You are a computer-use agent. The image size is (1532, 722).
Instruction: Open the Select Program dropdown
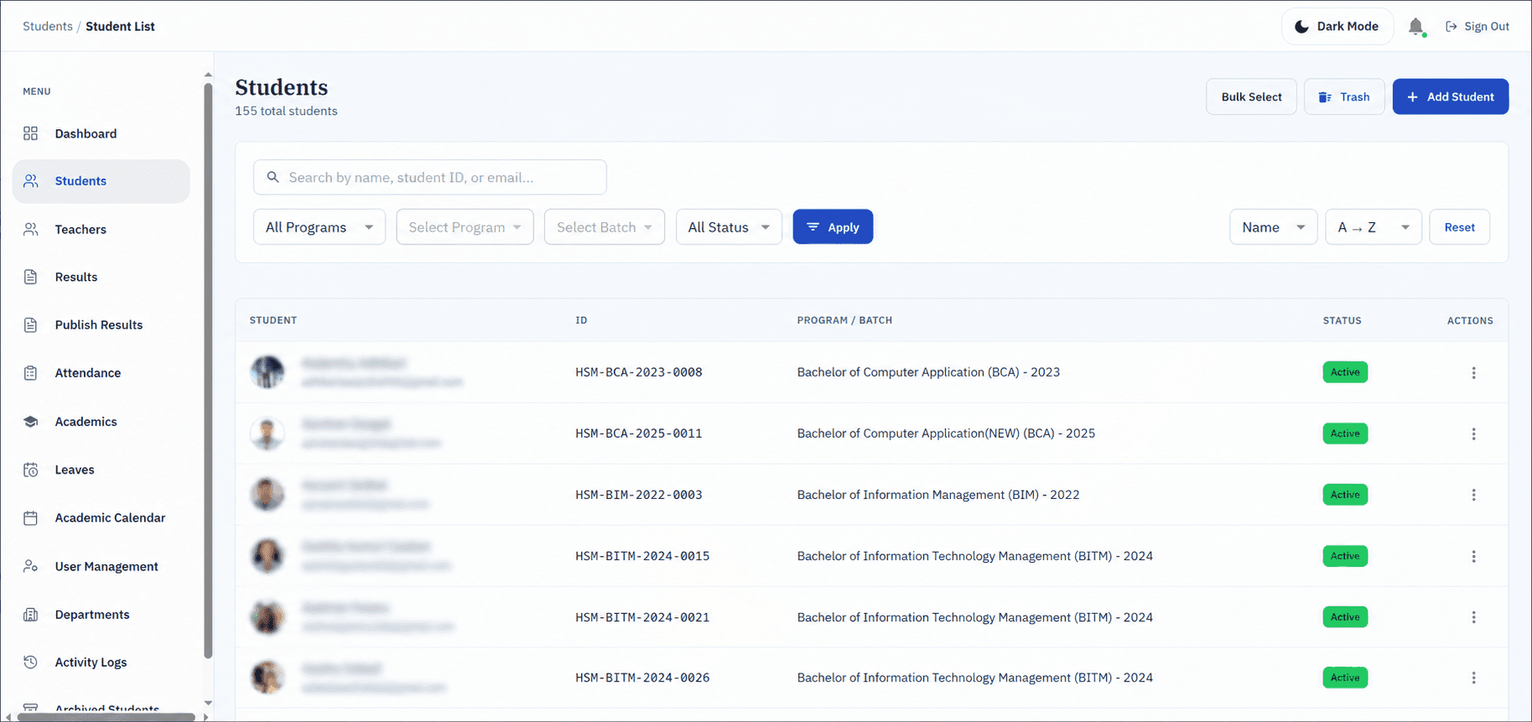point(465,227)
